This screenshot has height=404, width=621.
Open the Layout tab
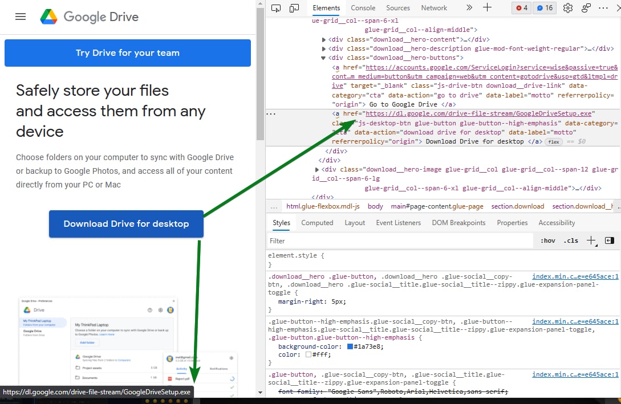click(355, 223)
